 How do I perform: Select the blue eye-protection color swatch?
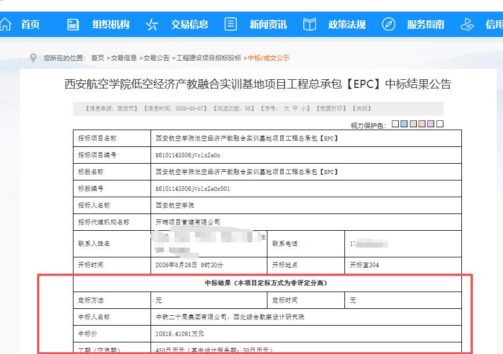(404, 124)
